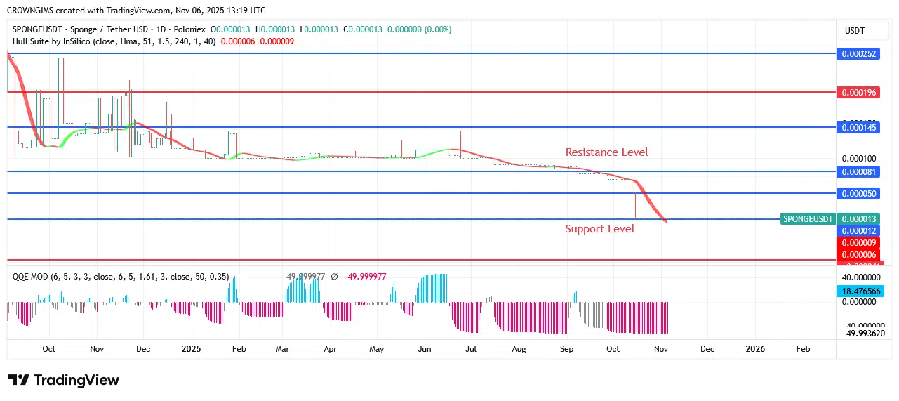Click the 2026 label on time axis
The height and width of the screenshot is (401, 899).
click(x=755, y=348)
